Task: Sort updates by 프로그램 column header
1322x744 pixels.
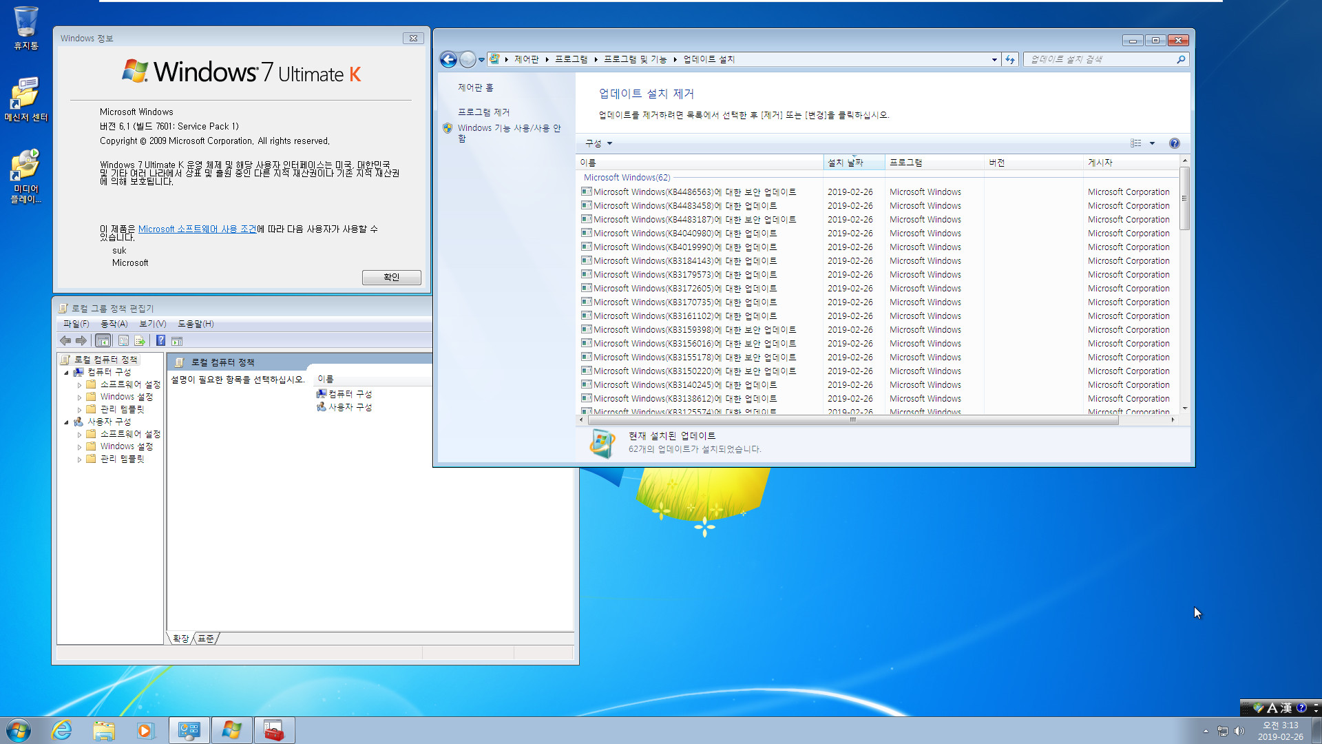Action: pos(934,163)
